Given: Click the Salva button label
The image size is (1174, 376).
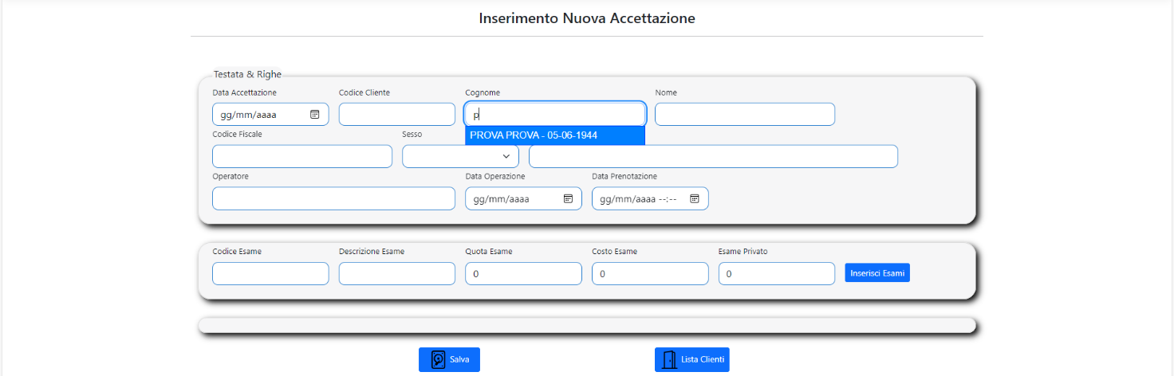Looking at the screenshot, I should pos(459,360).
